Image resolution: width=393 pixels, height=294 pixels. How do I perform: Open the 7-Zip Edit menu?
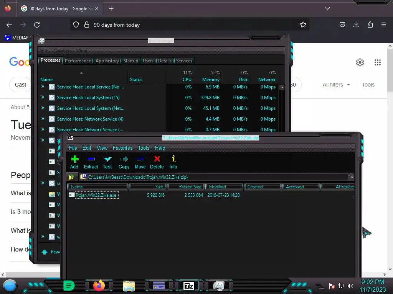[87, 148]
